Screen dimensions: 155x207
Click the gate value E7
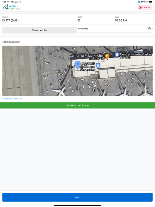pos(79,20)
